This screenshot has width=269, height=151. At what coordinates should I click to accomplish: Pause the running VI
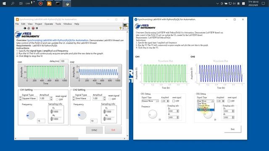tap(37, 28)
